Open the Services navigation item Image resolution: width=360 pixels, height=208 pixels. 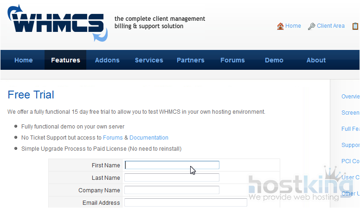pos(149,60)
